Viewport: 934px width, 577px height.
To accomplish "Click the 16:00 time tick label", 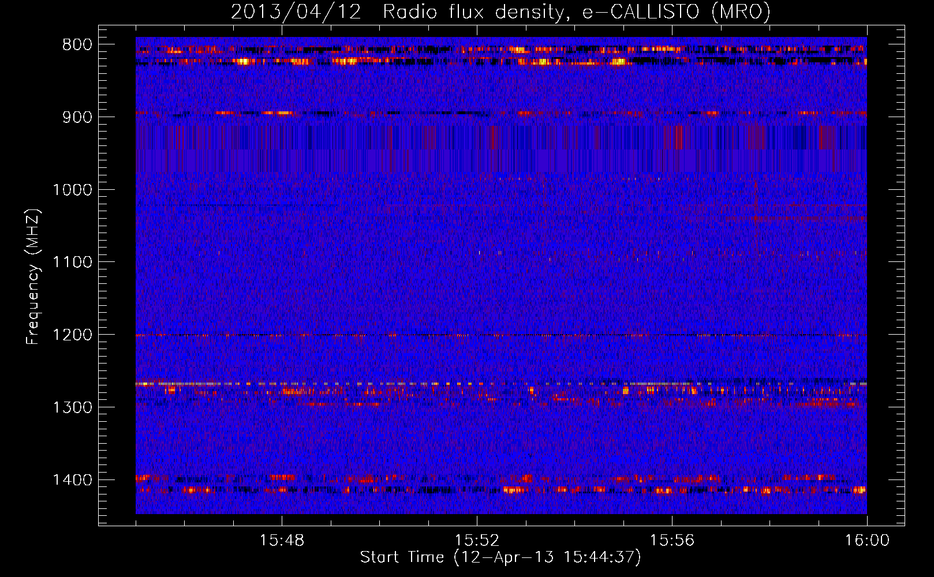I will [x=867, y=541].
